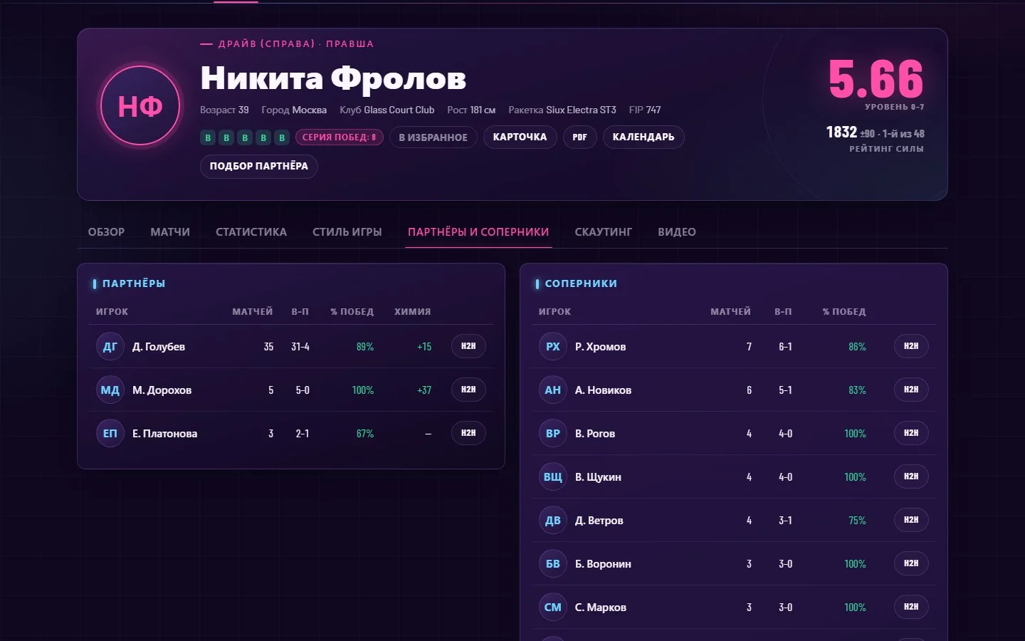Open H2H for М. Дорохов
1025x641 pixels.
point(468,390)
